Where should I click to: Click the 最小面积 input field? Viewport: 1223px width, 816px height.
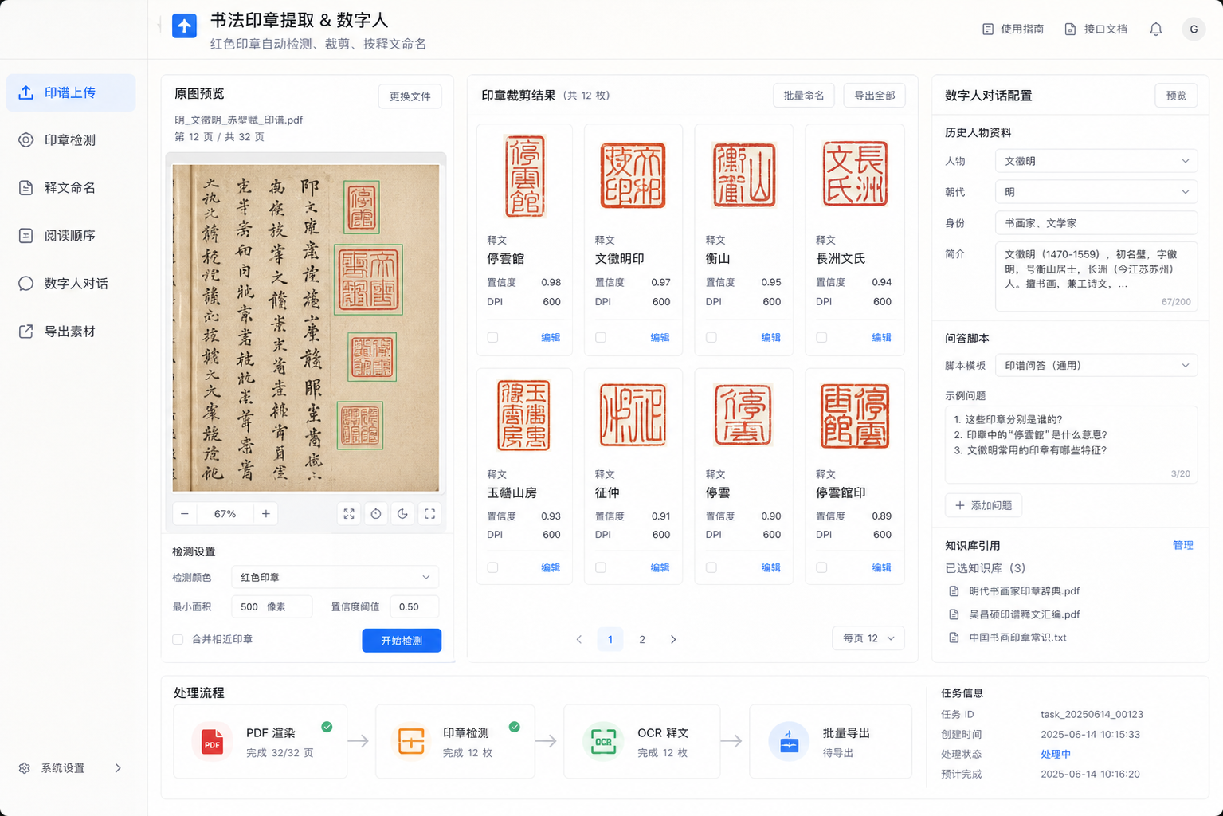point(272,607)
